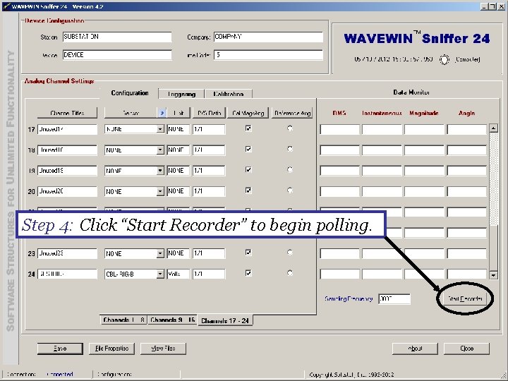
Task: Click the Unit field for channel 24
Action: 179,274
